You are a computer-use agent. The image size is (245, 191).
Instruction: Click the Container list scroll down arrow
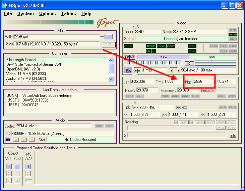pos(111,79)
